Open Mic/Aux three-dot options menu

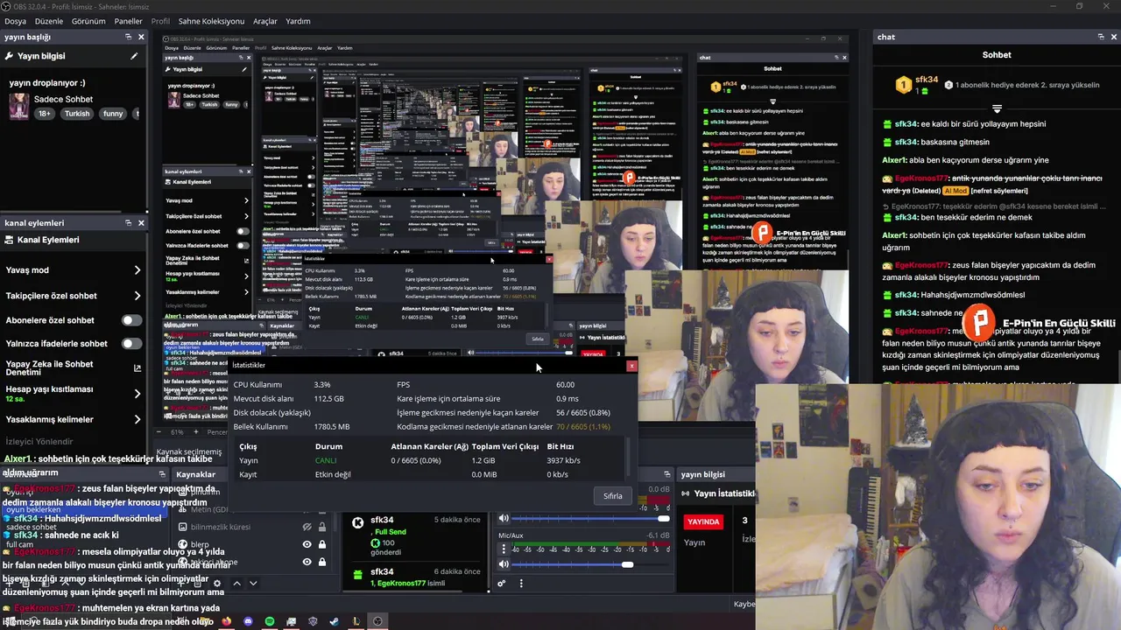click(x=504, y=549)
